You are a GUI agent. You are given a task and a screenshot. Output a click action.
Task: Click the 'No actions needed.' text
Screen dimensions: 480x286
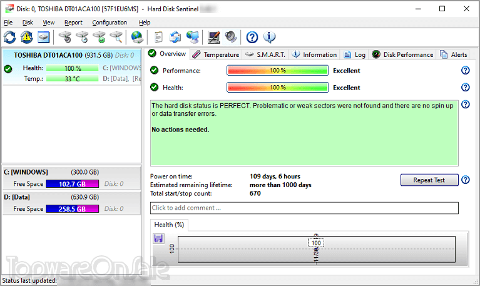(180, 130)
